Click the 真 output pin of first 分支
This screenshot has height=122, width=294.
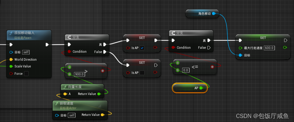click(104, 44)
